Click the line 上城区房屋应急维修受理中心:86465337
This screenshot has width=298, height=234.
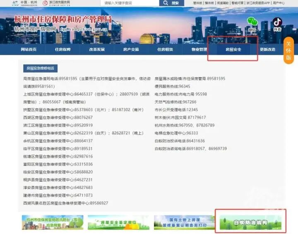tap(58, 94)
